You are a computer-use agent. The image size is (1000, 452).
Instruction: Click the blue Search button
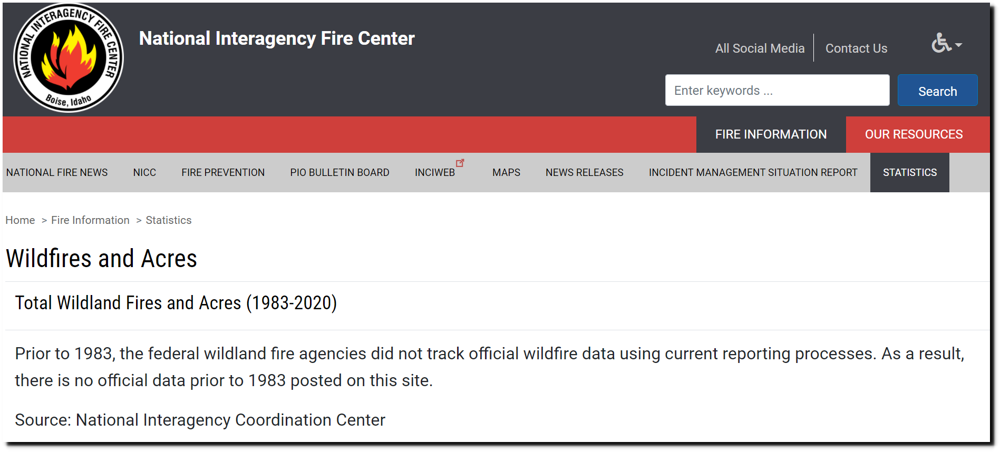point(937,91)
